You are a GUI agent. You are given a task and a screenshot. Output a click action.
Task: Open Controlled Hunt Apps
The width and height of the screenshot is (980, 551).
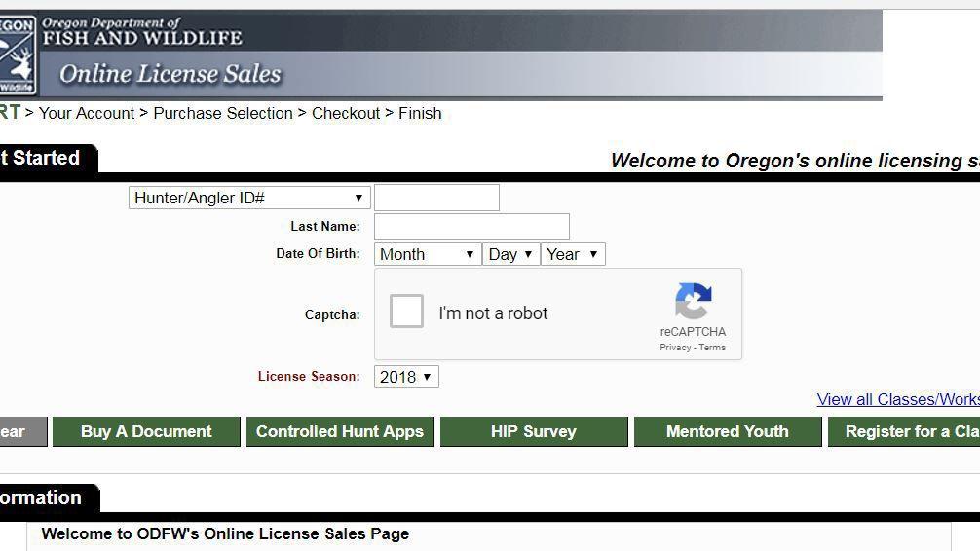(340, 431)
